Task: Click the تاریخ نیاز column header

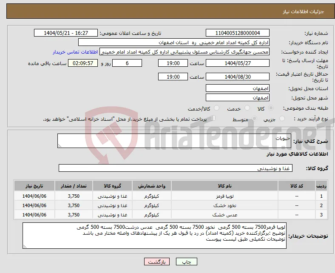Action: [x=34, y=186]
